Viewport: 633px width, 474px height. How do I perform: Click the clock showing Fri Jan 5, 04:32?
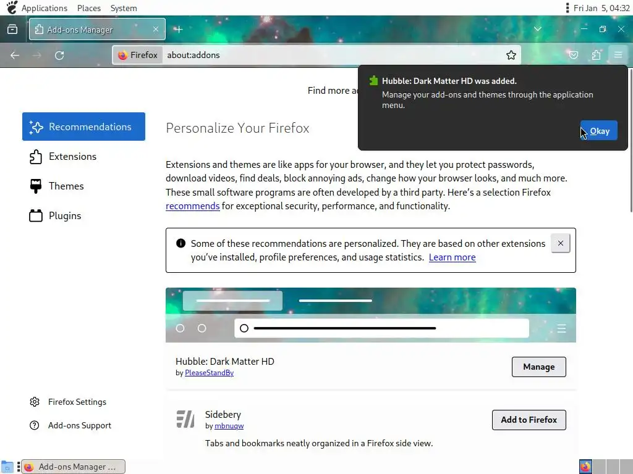pyautogui.click(x=601, y=8)
